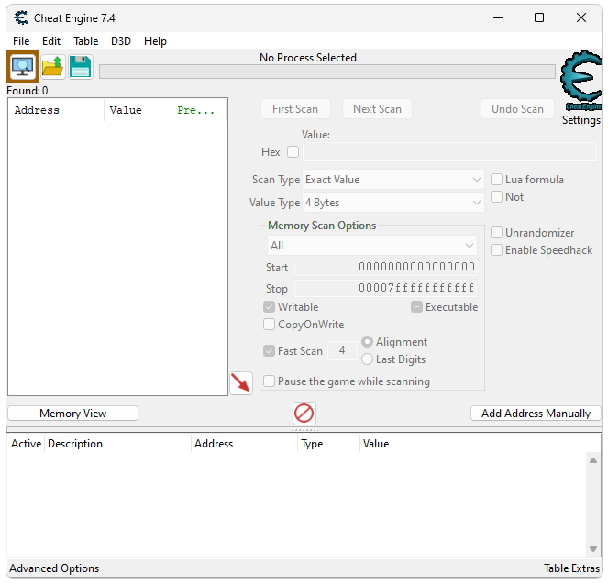Click the Value input field
Viewport: 608px width, 585px height.
click(x=449, y=151)
